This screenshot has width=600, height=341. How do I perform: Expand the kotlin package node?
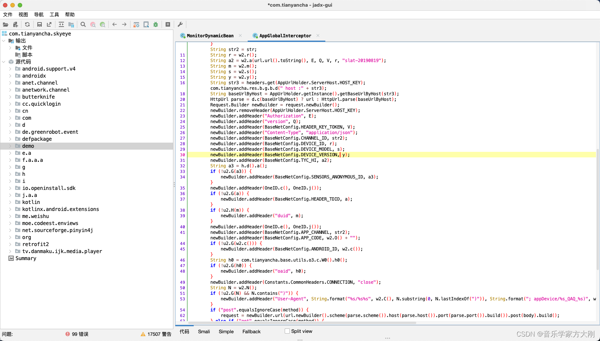tap(10, 202)
